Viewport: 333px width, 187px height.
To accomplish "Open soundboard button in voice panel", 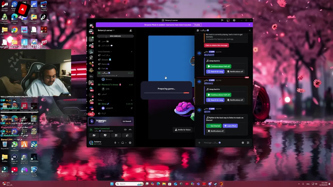I will click(127, 135).
